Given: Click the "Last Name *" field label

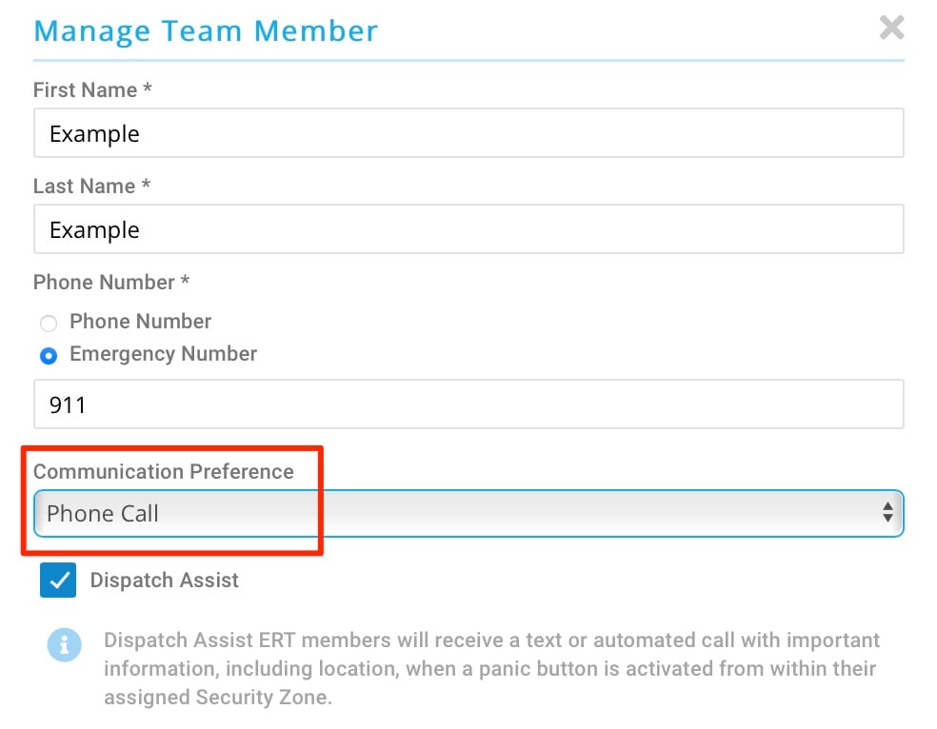Looking at the screenshot, I should pyautogui.click(x=91, y=187).
